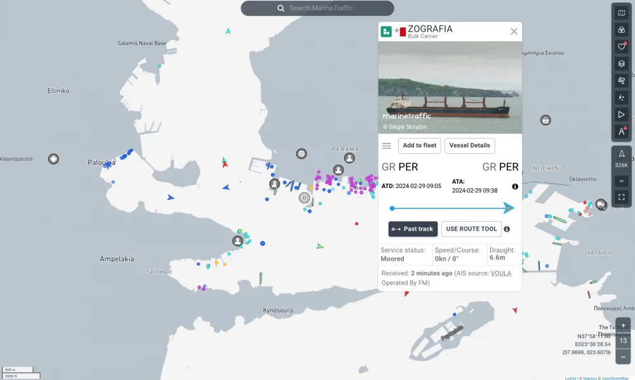Click the Search MarineTraffic input field
Viewport: 635px width, 380px height.
317,8
